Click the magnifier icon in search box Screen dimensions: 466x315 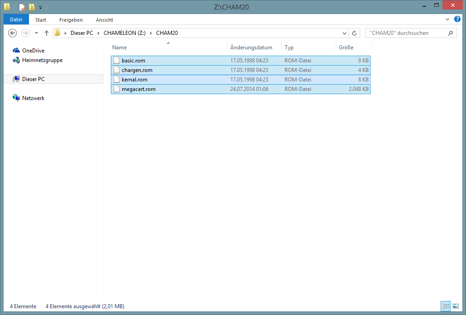click(x=450, y=33)
